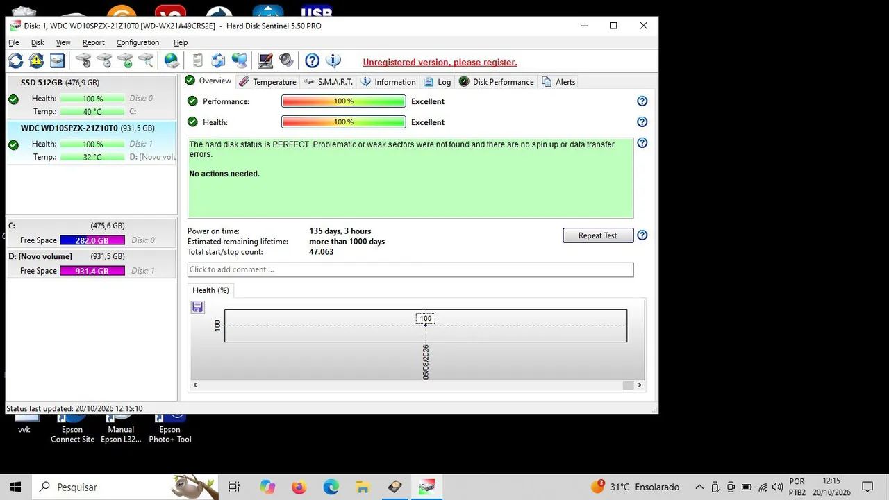Image resolution: width=889 pixels, height=500 pixels.
Task: Click the globe with monitor network icon
Action: click(x=240, y=61)
